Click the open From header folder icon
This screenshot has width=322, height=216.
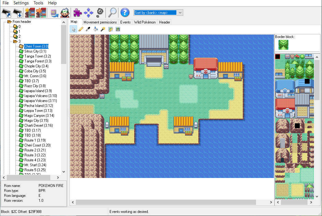pyautogui.click(x=10, y=22)
